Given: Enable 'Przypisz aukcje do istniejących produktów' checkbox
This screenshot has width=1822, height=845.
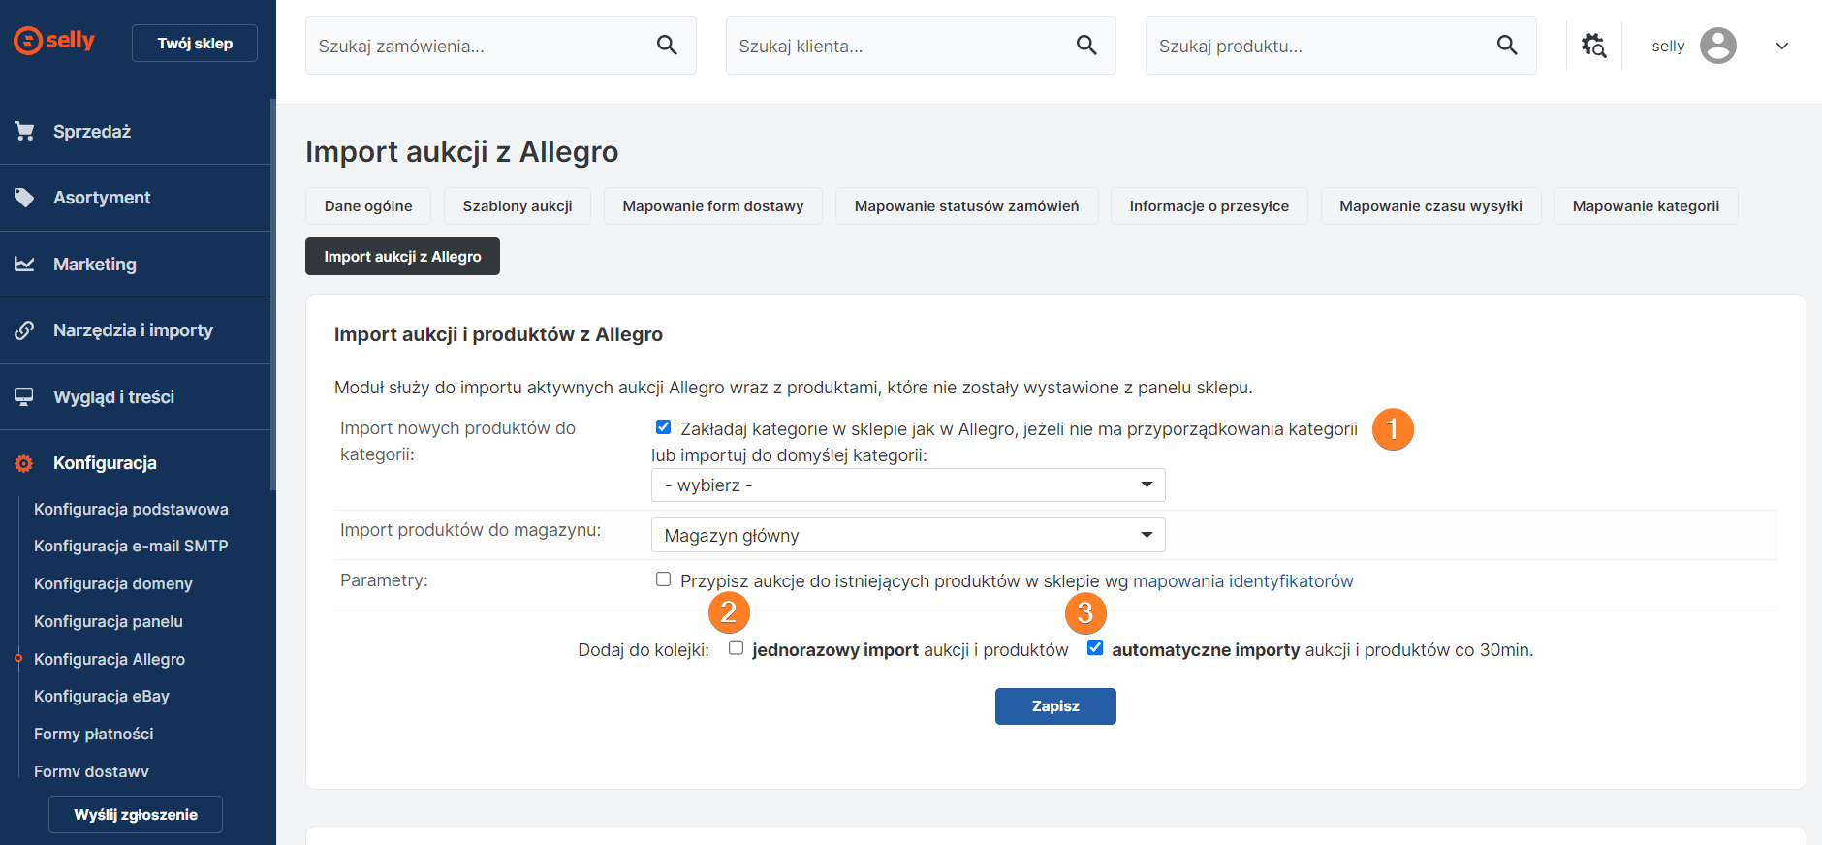Looking at the screenshot, I should pos(663,579).
